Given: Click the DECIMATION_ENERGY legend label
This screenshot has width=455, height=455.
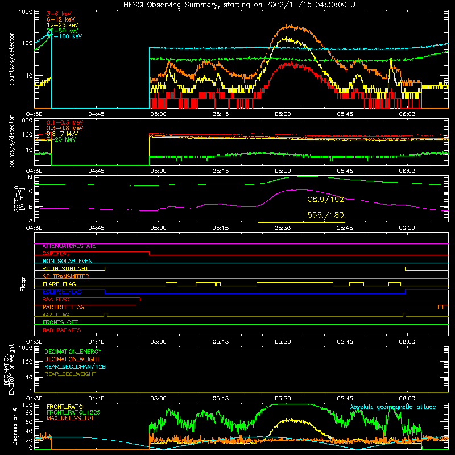Looking at the screenshot, I should (73, 351).
